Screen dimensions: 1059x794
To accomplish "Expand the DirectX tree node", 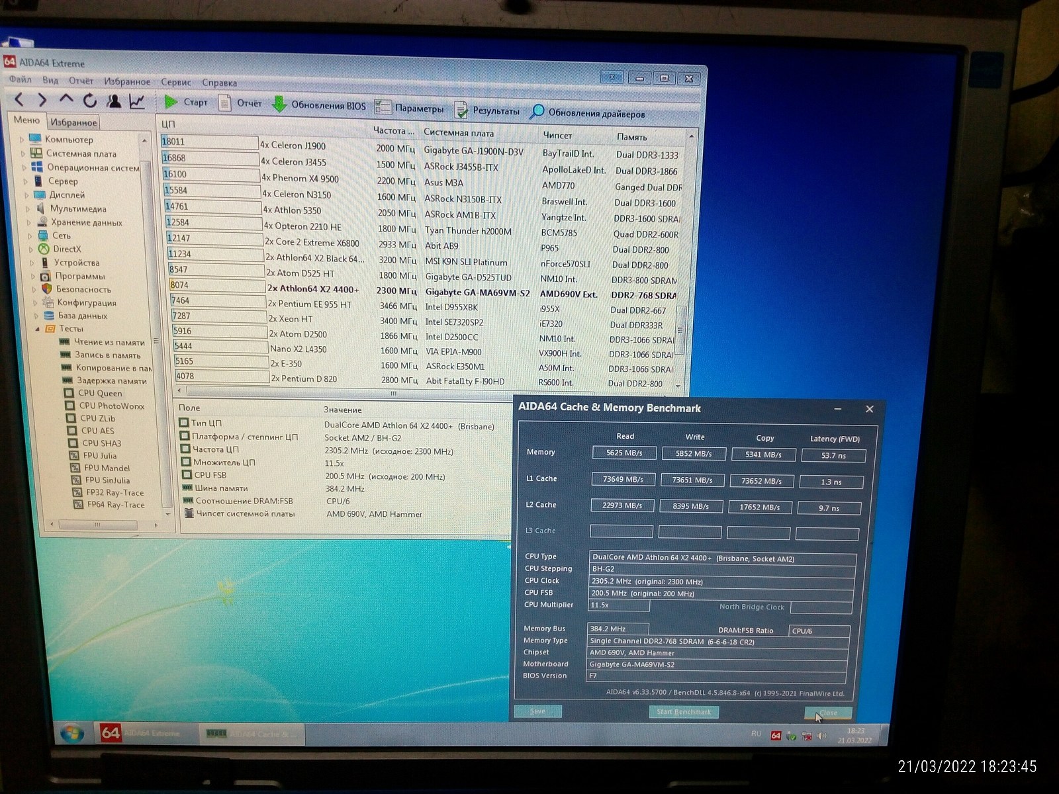I will coord(31,249).
